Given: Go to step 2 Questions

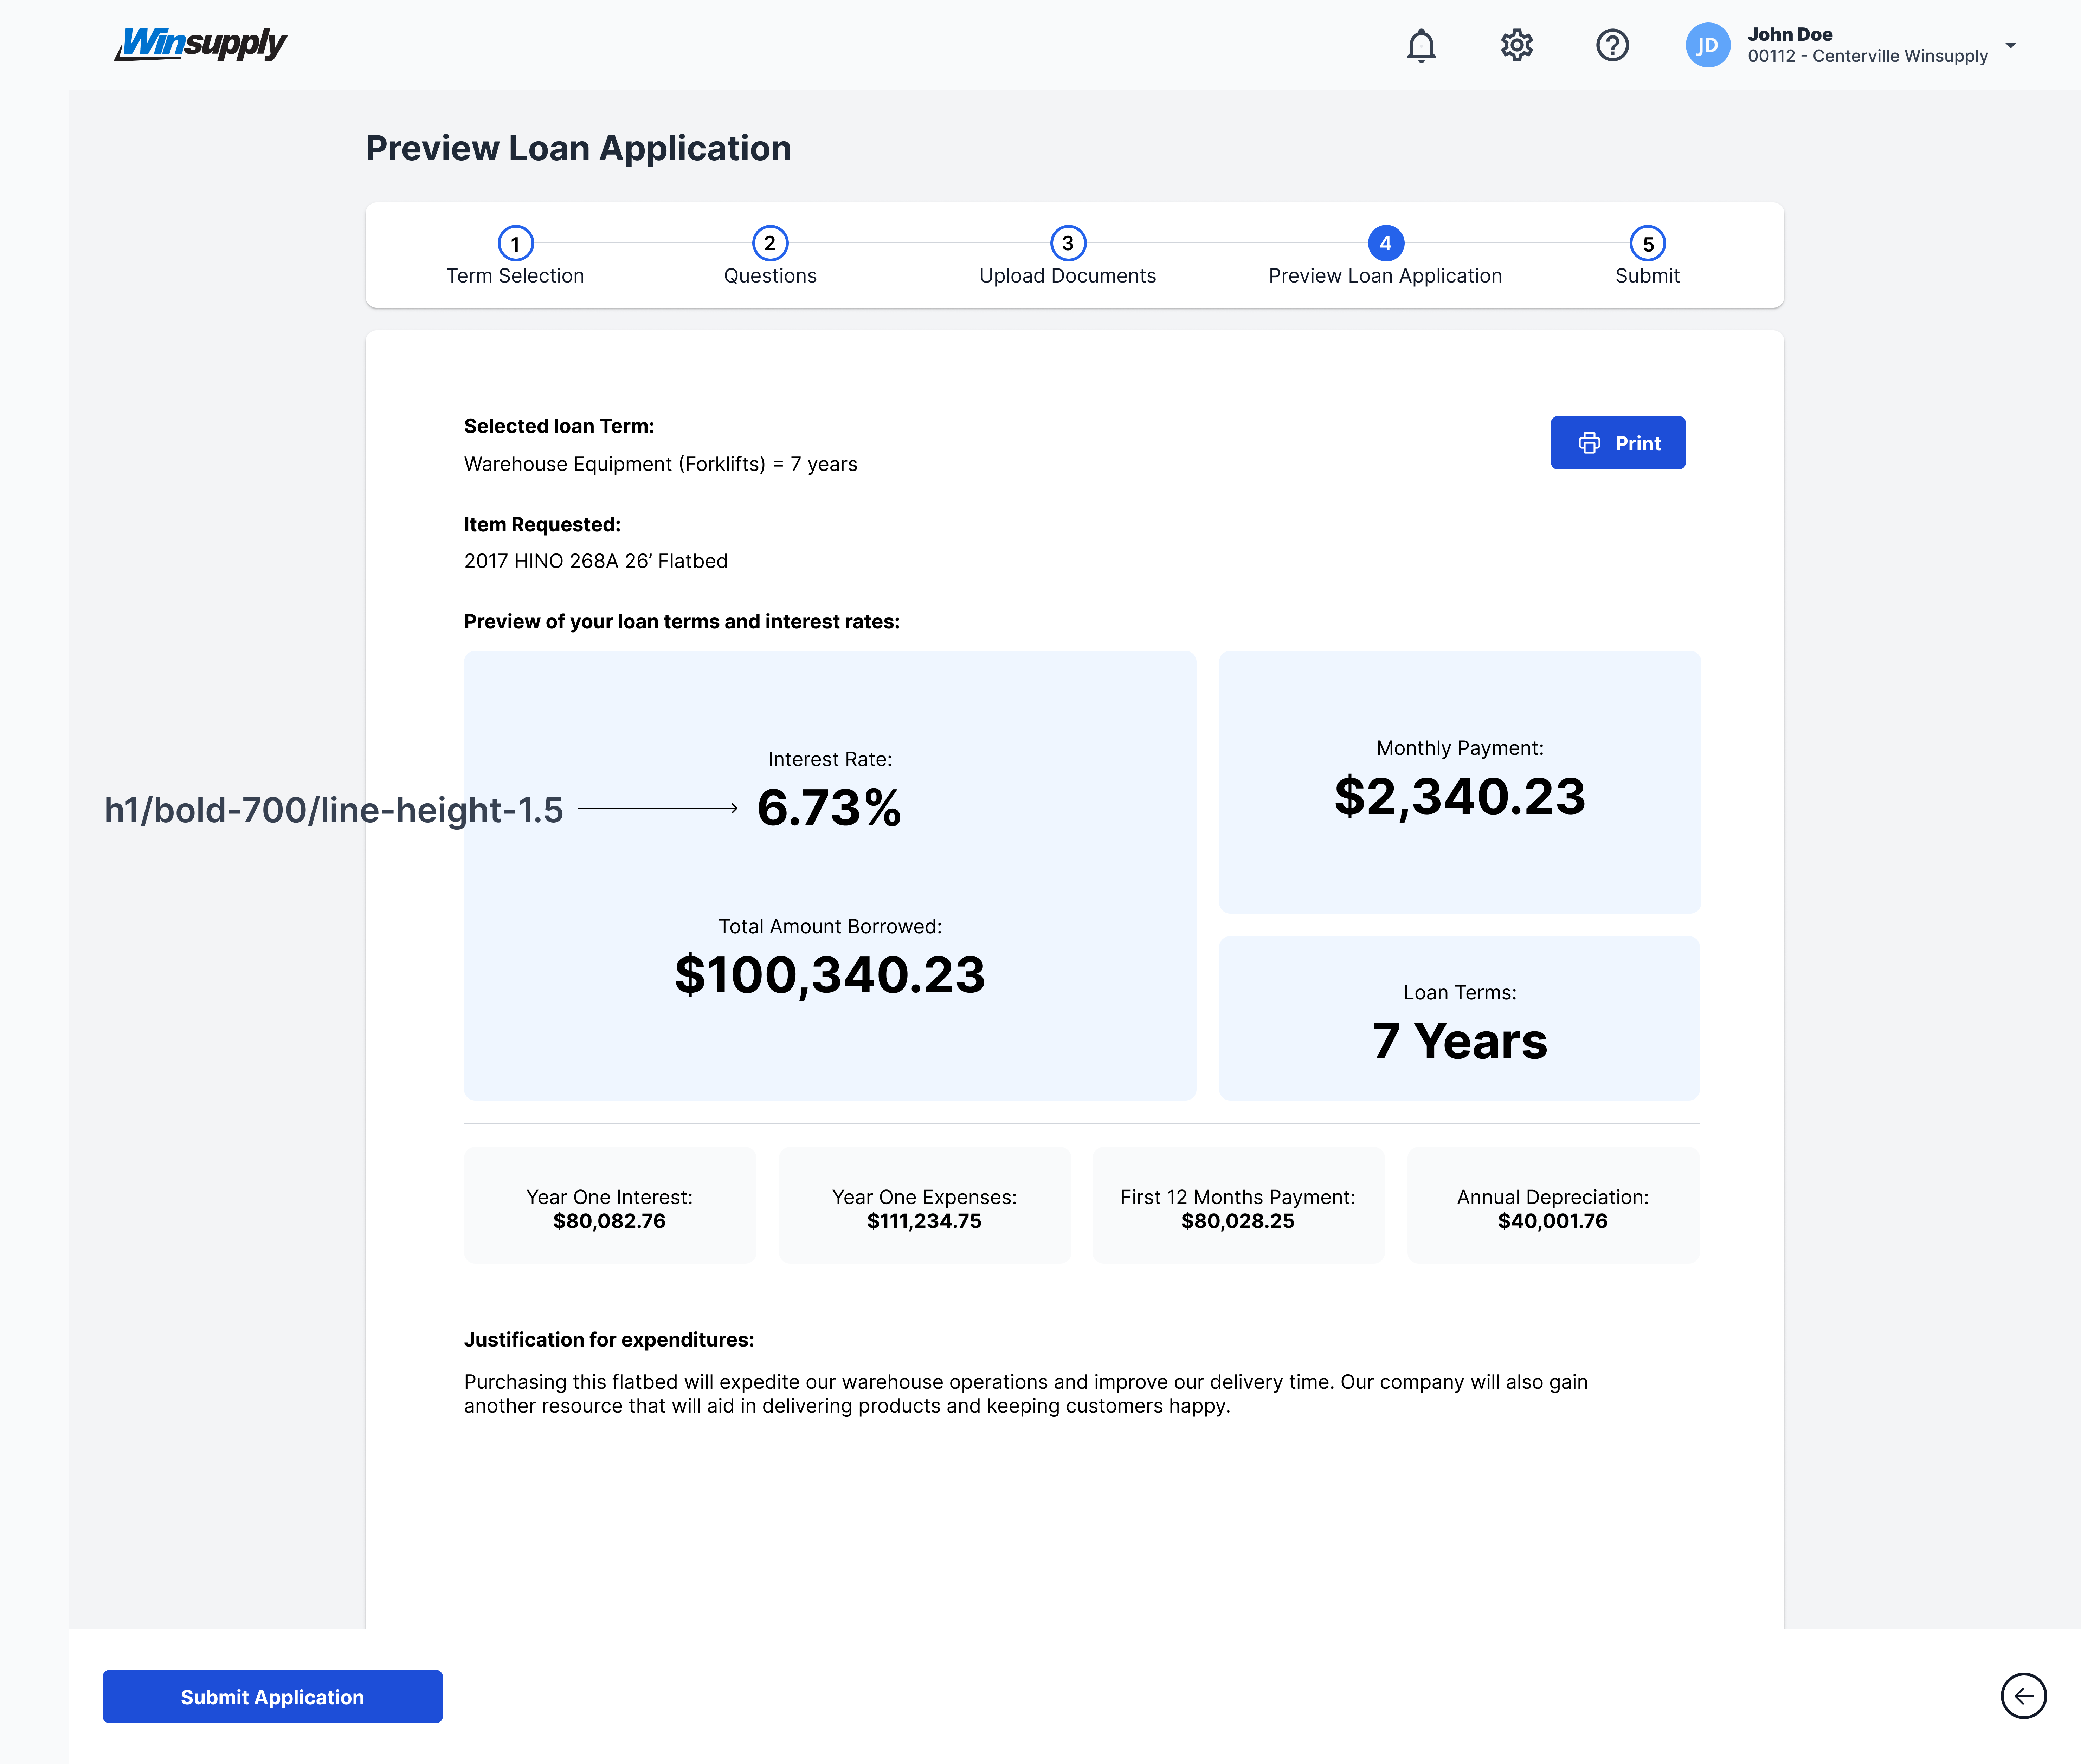Looking at the screenshot, I should tap(769, 243).
